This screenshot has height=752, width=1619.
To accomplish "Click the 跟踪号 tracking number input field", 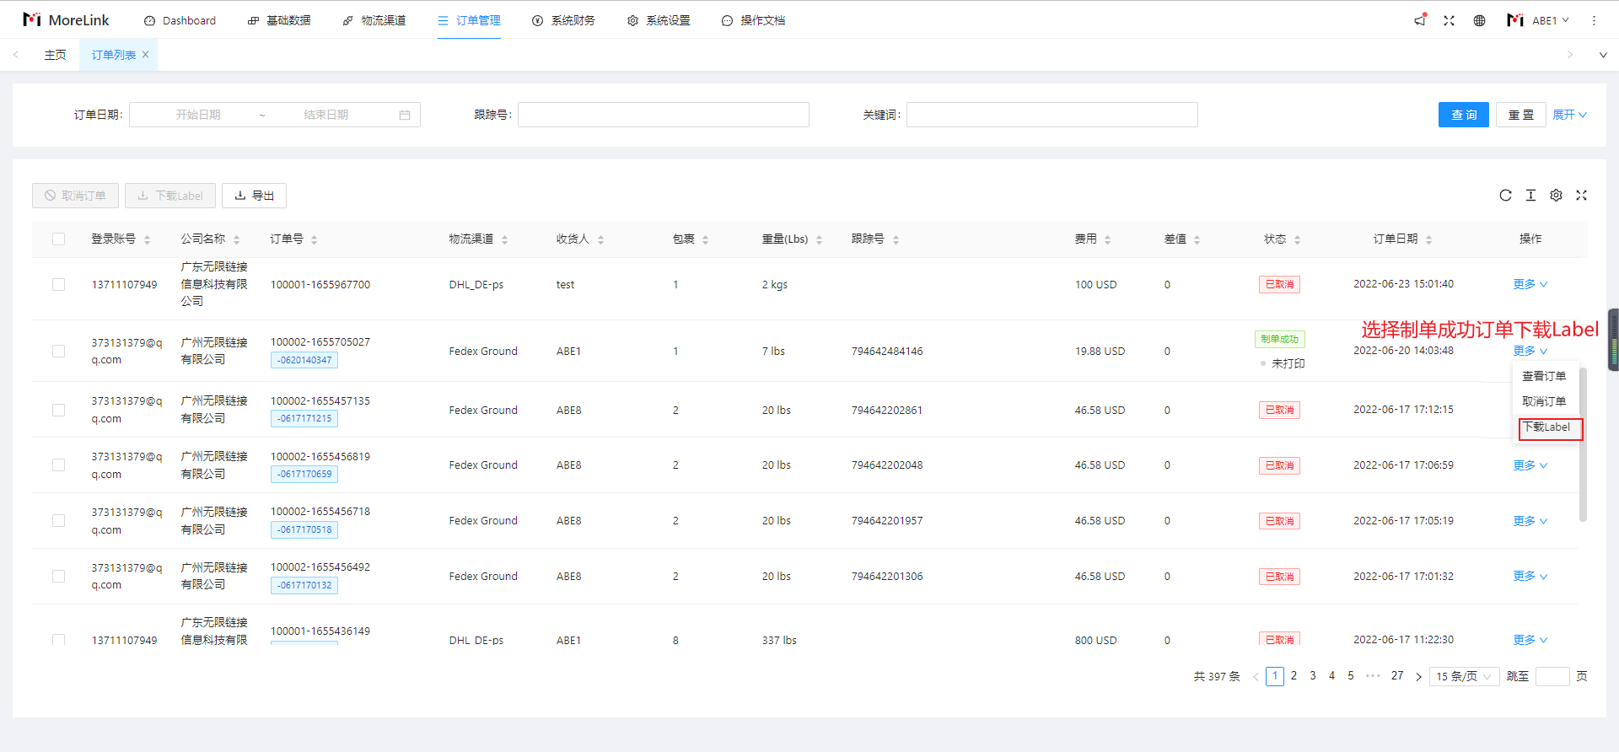I will pos(663,115).
